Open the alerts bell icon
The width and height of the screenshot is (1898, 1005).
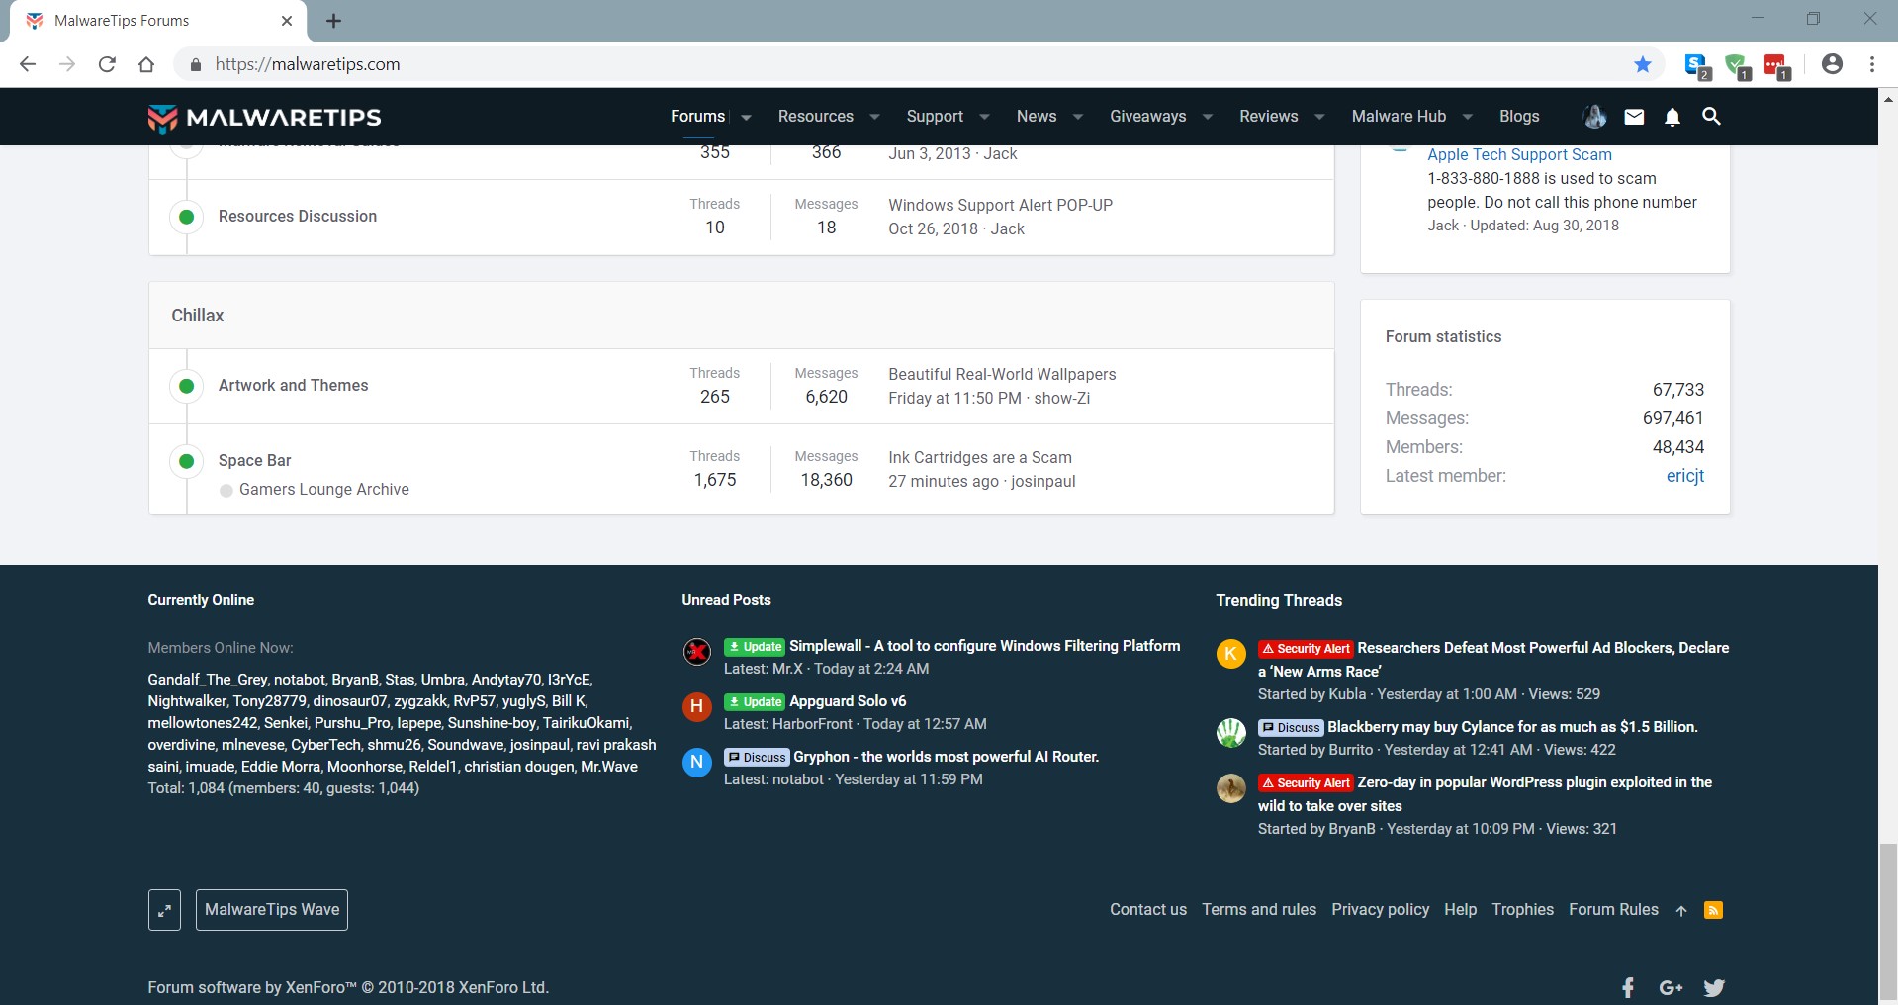tap(1672, 117)
